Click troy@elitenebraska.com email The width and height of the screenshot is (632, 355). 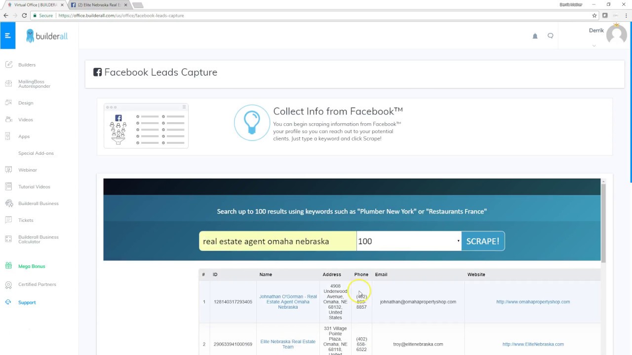(x=418, y=344)
